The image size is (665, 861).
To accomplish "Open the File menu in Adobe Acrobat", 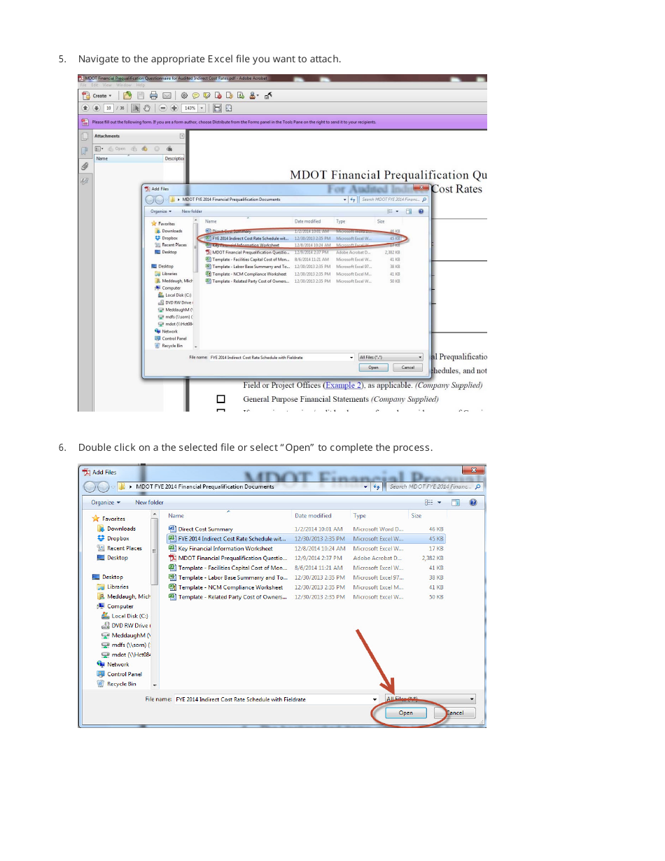I will tap(83, 85).
